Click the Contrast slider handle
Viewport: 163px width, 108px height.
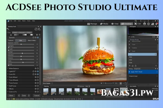[x=22, y=53]
